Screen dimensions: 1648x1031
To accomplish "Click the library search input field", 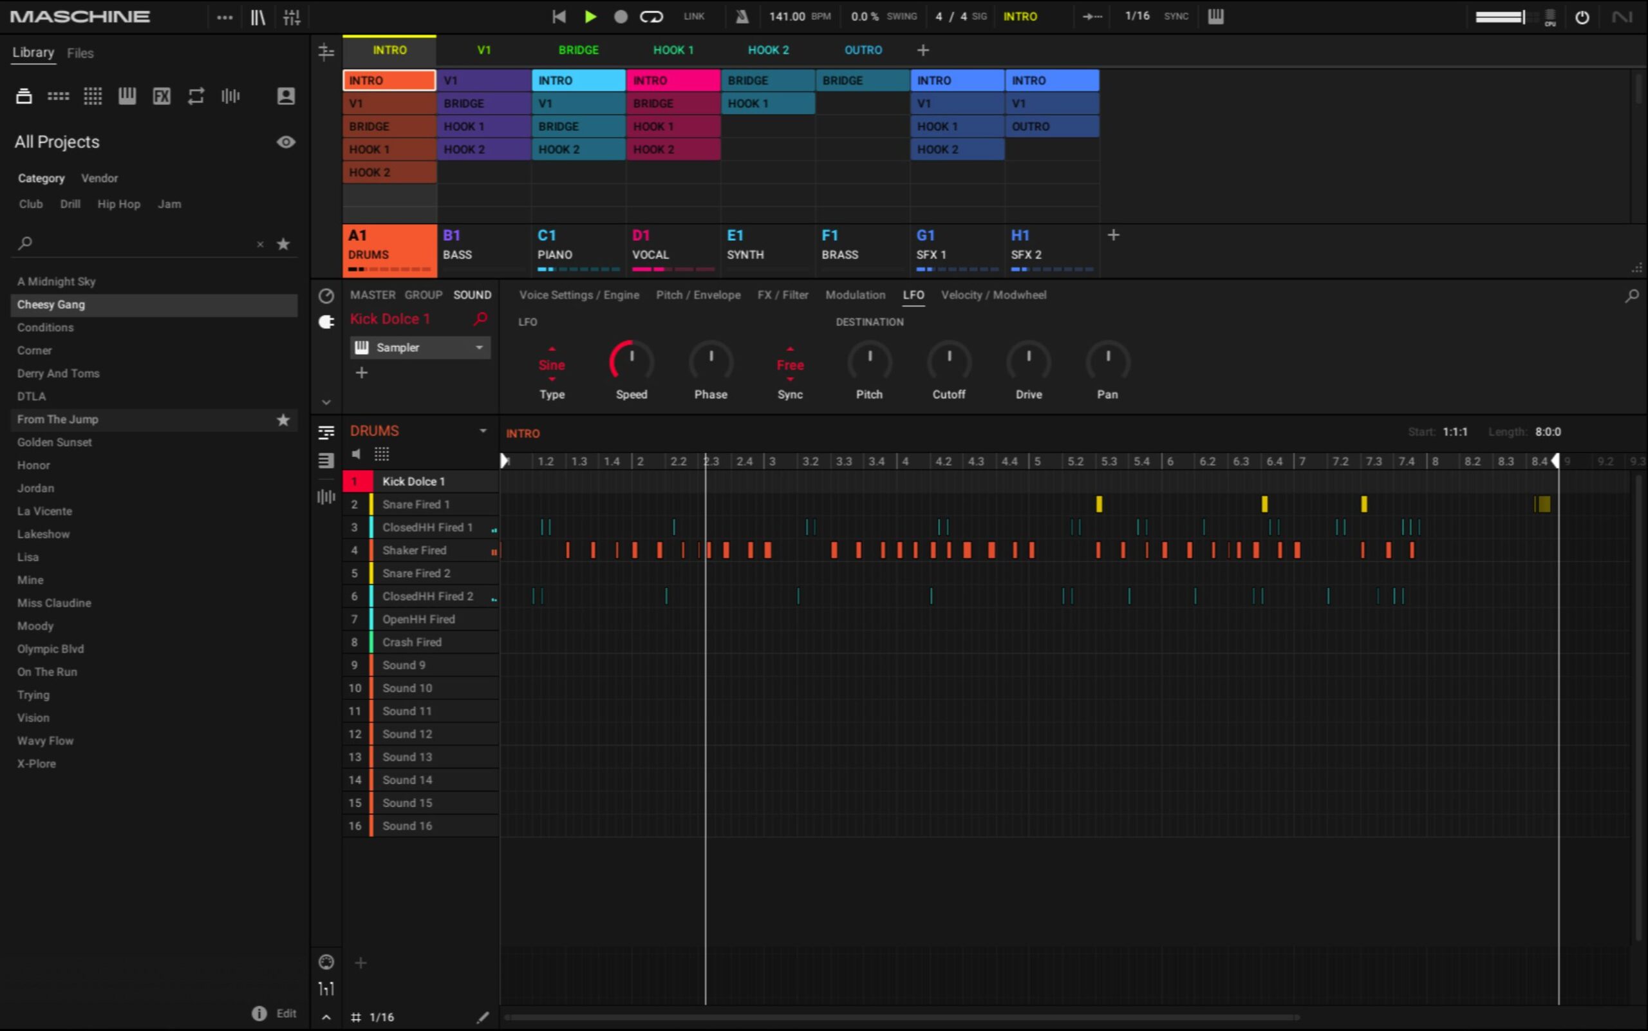I will coord(143,243).
